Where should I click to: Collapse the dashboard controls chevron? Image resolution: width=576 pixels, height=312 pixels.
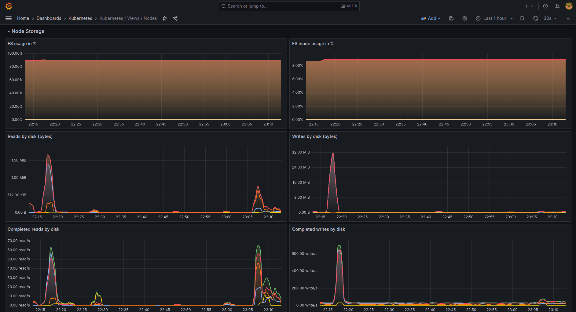(568, 18)
